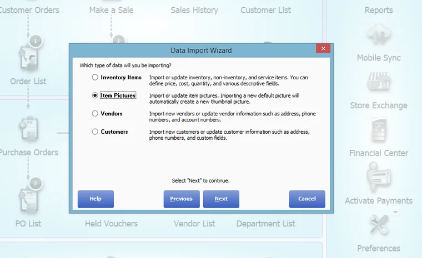Screen dimensions: 422x258
Task: Click the Inventory Items description text
Action: [229, 80]
